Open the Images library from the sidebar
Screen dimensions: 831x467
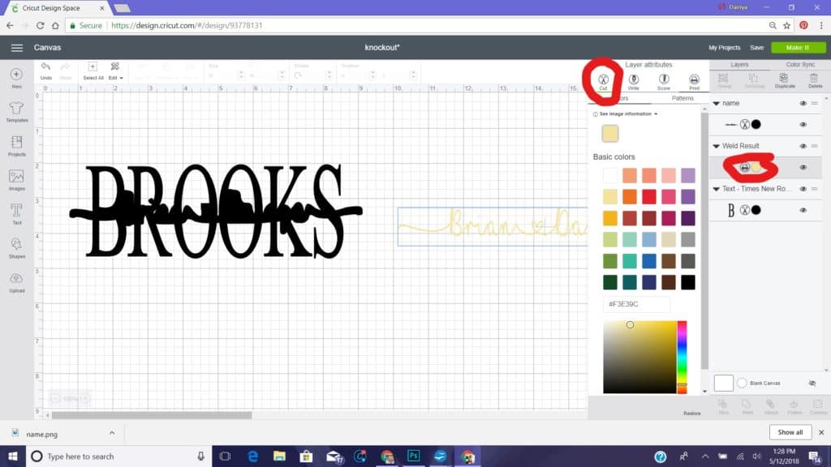[16, 179]
